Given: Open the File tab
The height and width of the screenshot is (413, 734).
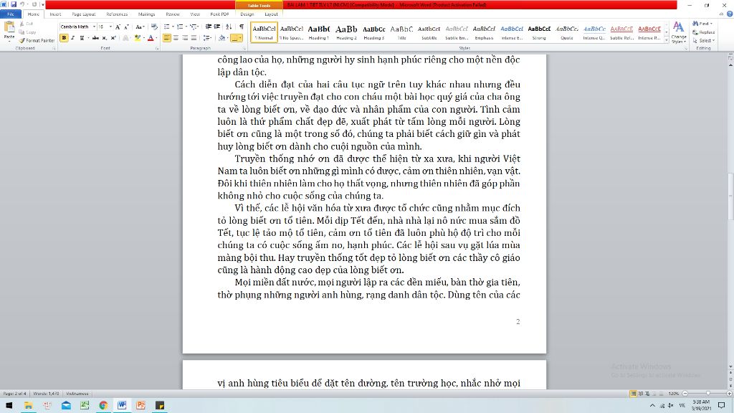Looking at the screenshot, I should click(10, 14).
